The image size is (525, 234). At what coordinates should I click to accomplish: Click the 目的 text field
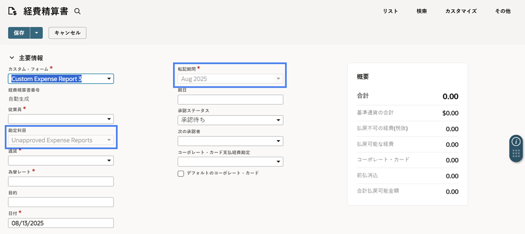pos(61,202)
